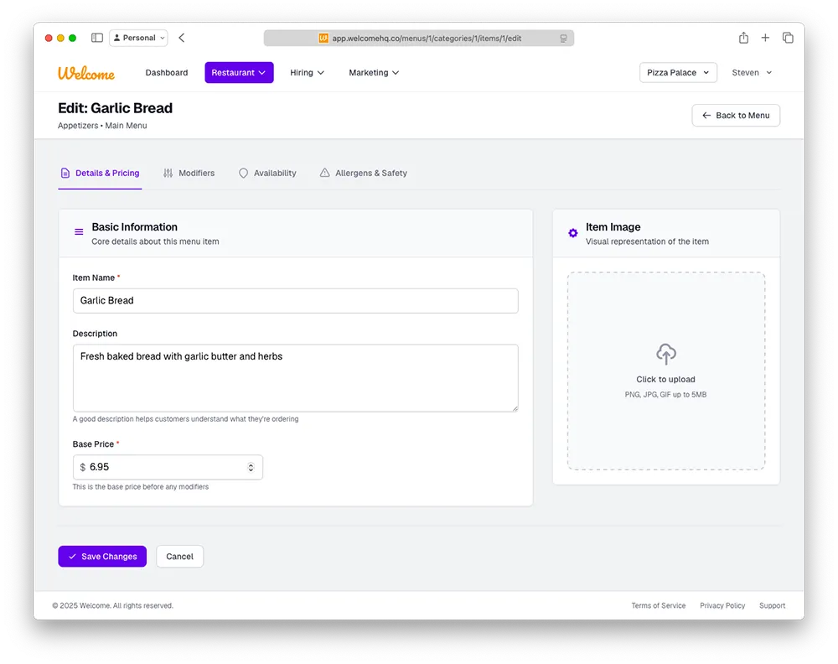Switch to the Modifiers tab
Viewport: 838px width, 664px height.
tap(189, 174)
